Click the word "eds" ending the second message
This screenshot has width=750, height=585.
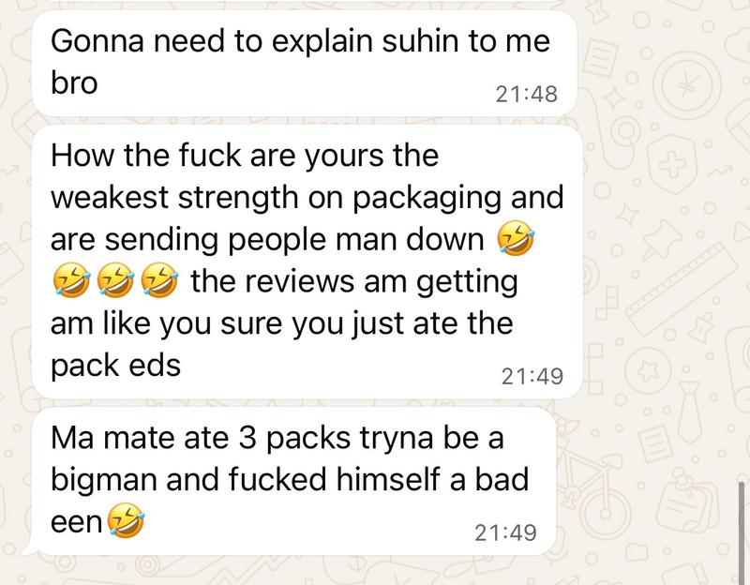coord(155,366)
